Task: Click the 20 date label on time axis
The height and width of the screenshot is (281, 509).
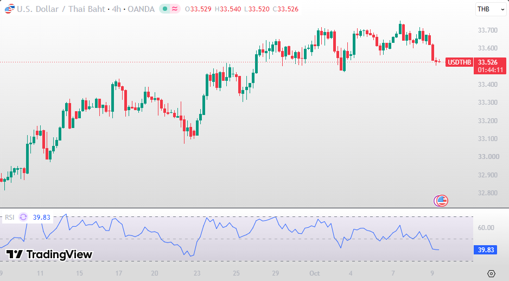Action: (155, 273)
